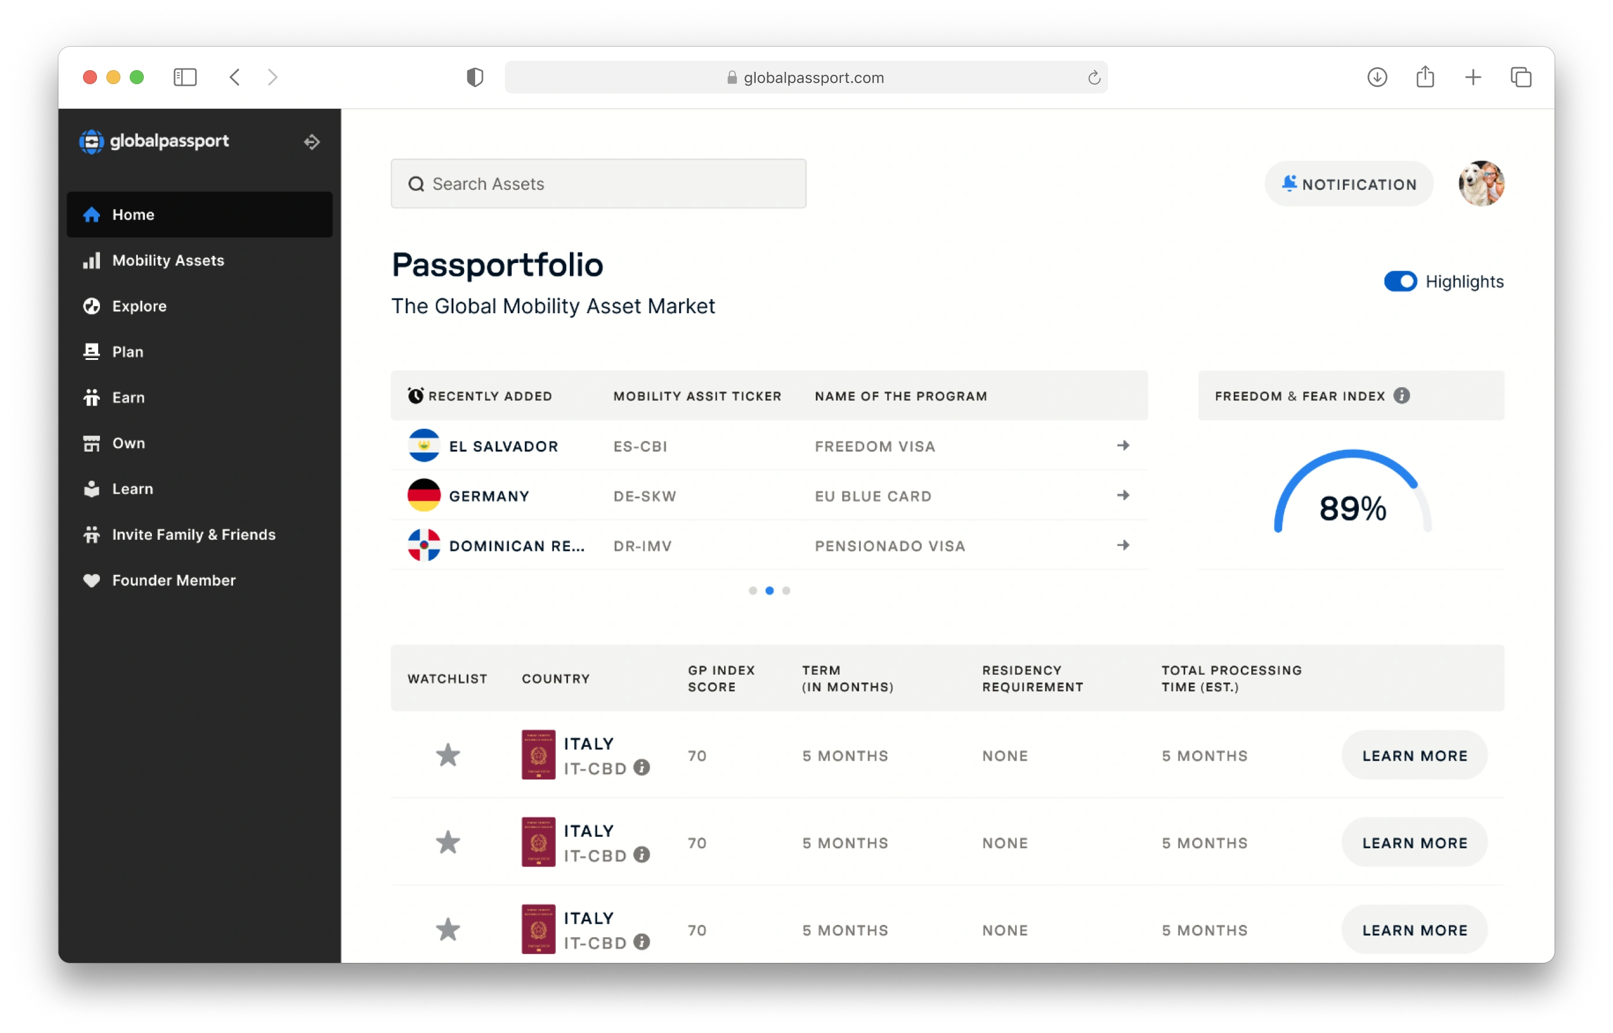
Task: Add the second Italy row to the watchlist
Action: tap(448, 843)
